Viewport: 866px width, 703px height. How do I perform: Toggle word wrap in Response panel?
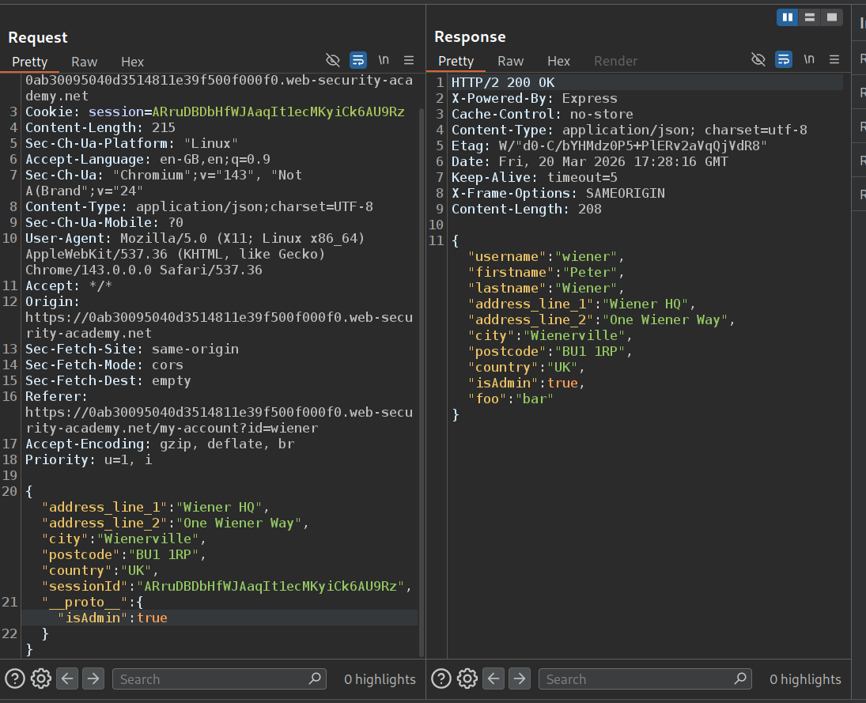[x=783, y=59]
